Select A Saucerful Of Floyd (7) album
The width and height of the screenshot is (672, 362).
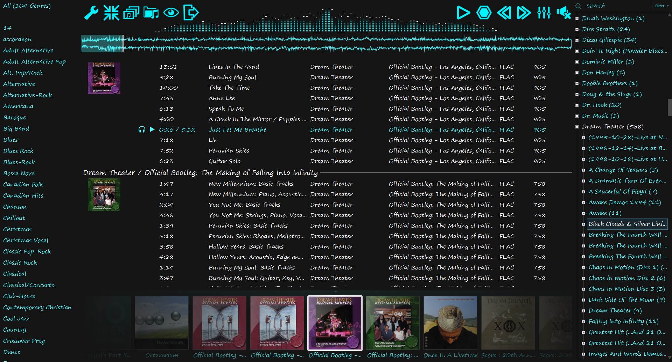pyautogui.click(x=623, y=192)
